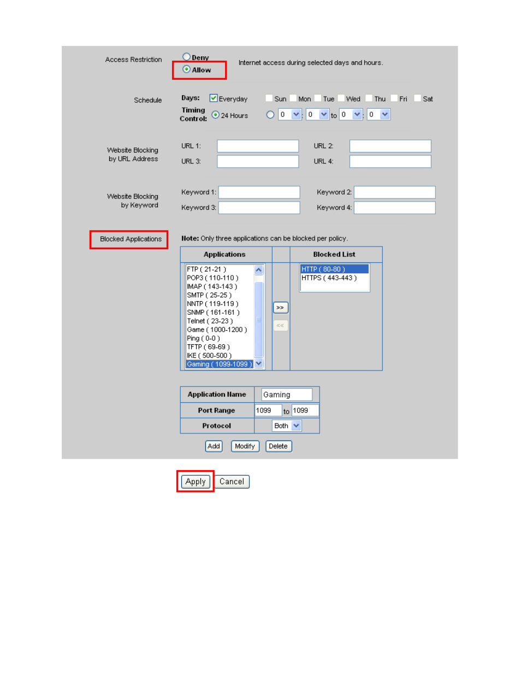Select POP3 ( 110-110 ) in Applications list
Image resolution: width=521 pixels, height=675 pixels.
pos(220,278)
